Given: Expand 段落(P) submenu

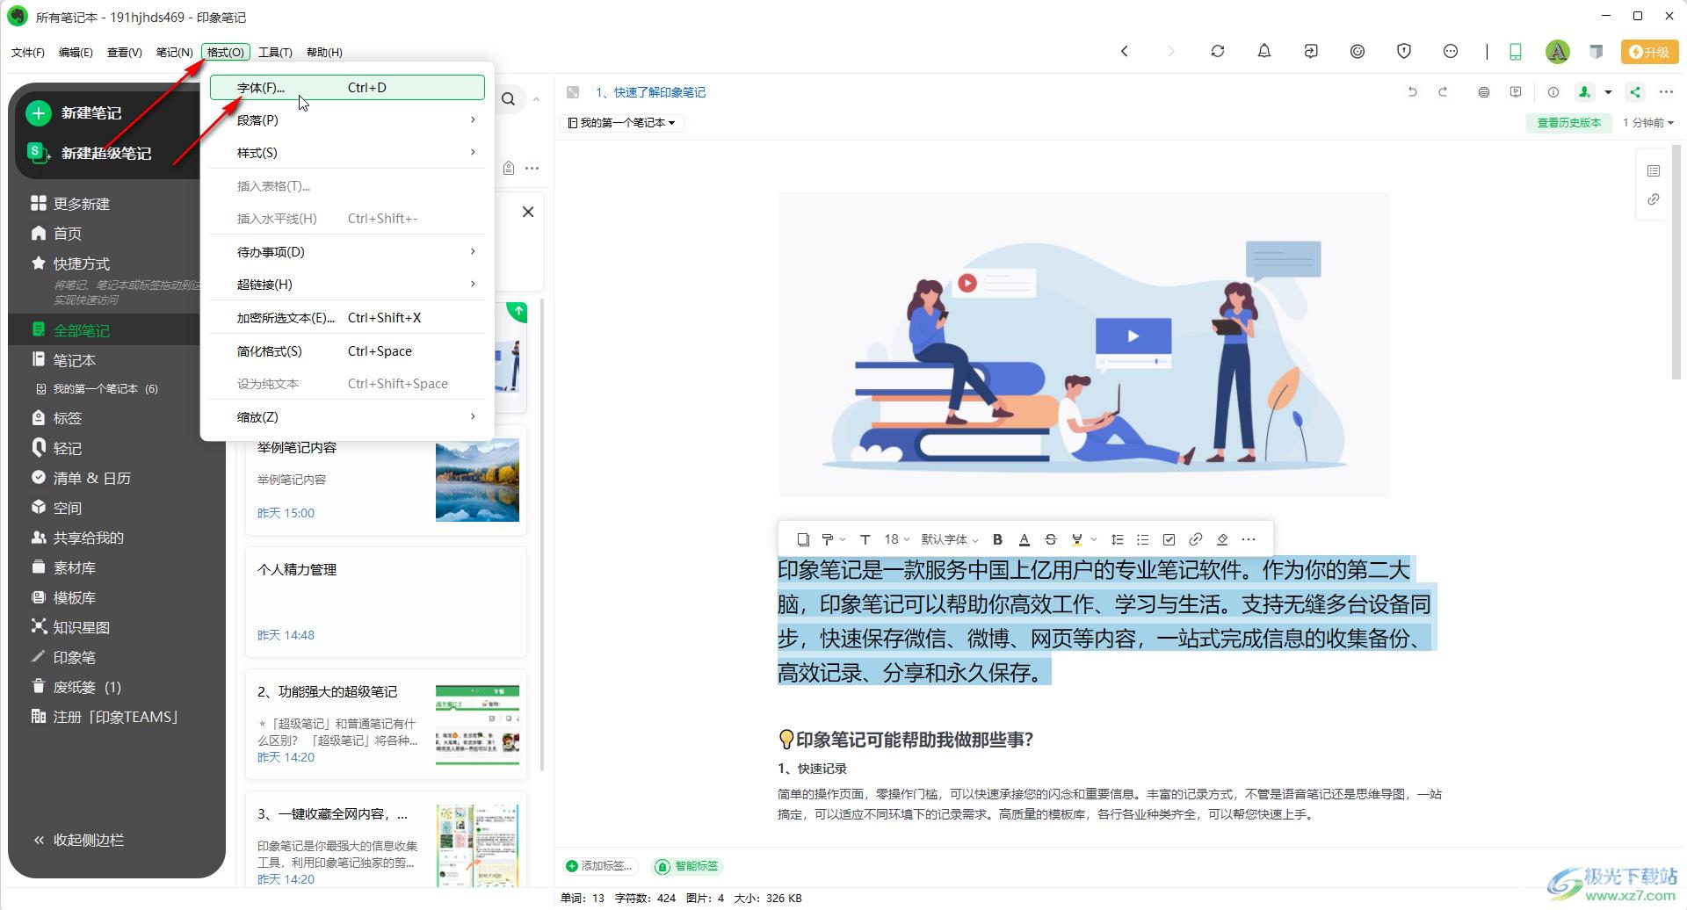Looking at the screenshot, I should point(347,119).
